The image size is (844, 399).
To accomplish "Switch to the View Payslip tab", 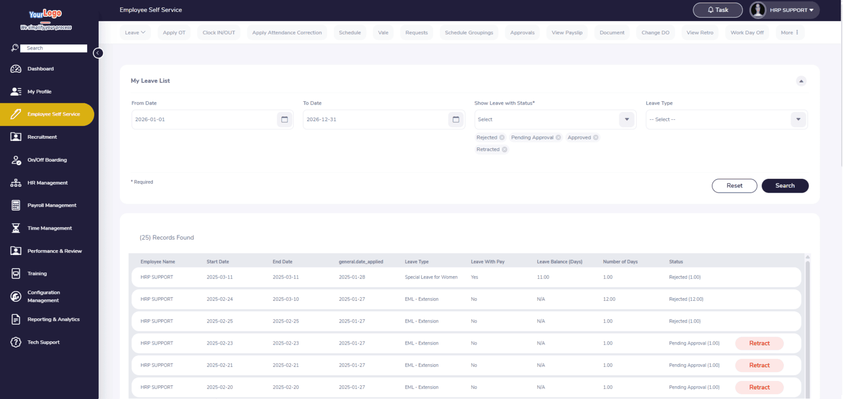I will 567,33.
